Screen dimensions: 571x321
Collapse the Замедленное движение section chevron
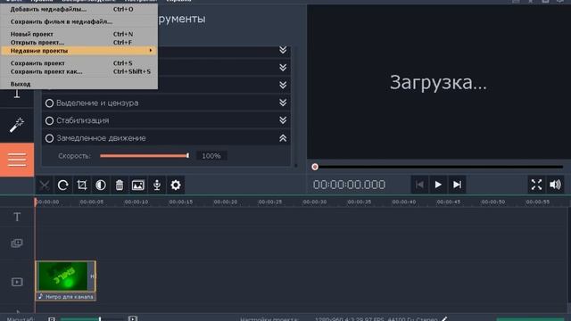283,138
